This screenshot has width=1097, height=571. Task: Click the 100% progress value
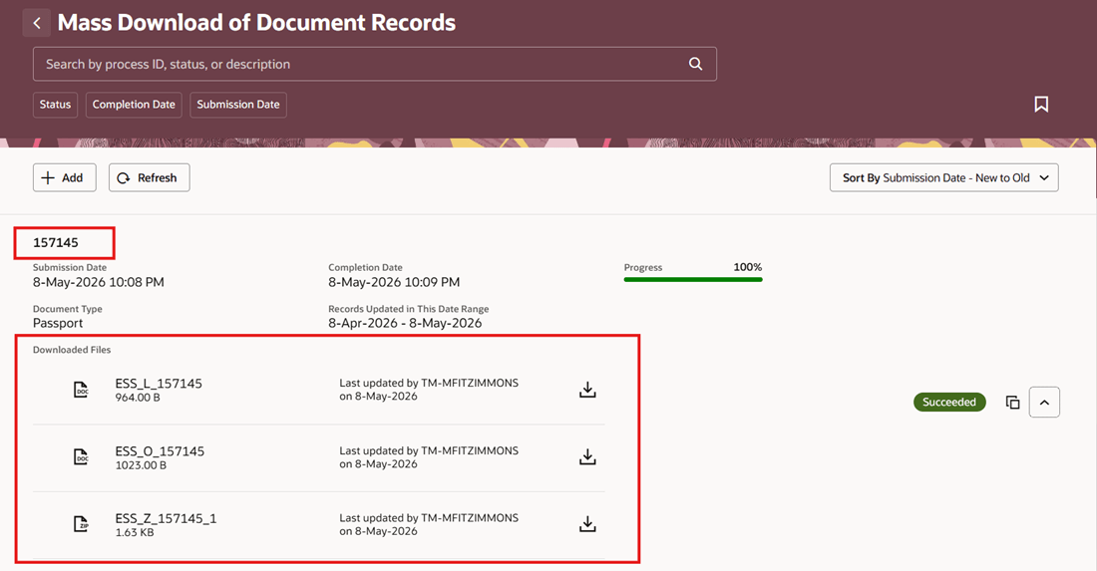[x=748, y=267]
